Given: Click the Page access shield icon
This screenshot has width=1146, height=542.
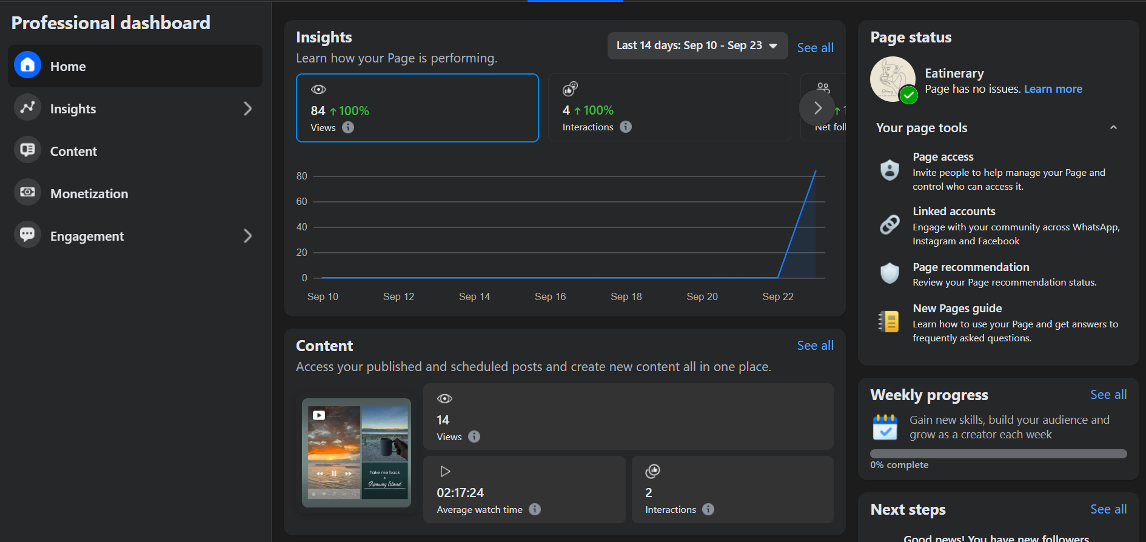Looking at the screenshot, I should (x=890, y=170).
